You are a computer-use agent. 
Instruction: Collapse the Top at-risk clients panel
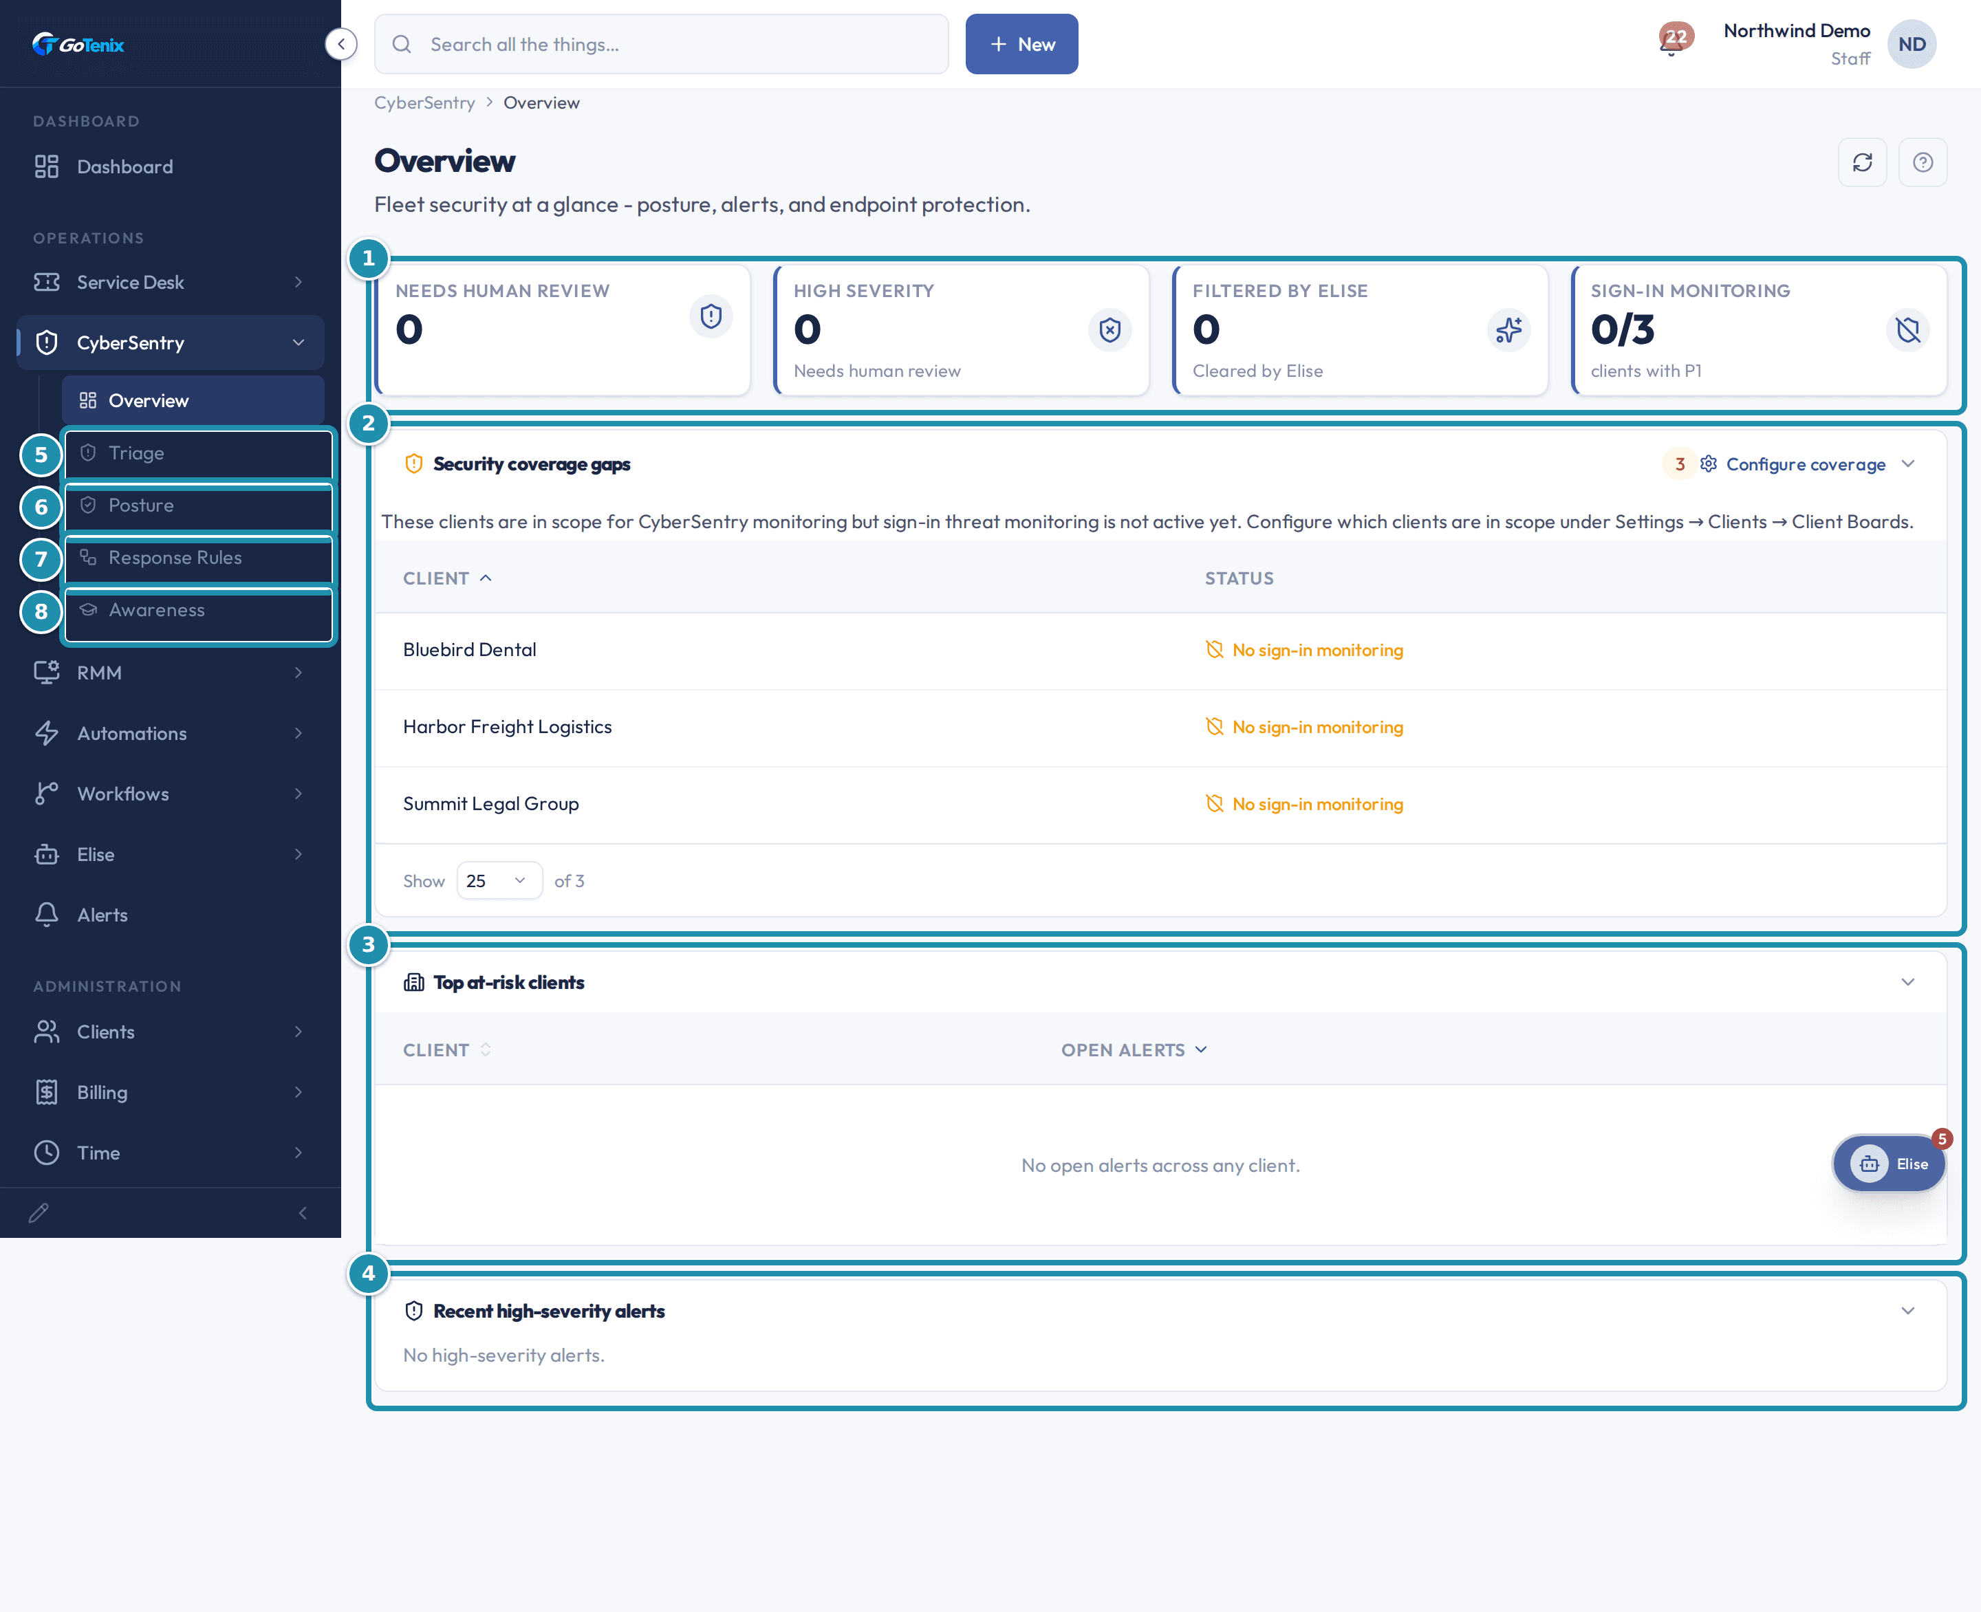pos(1907,981)
